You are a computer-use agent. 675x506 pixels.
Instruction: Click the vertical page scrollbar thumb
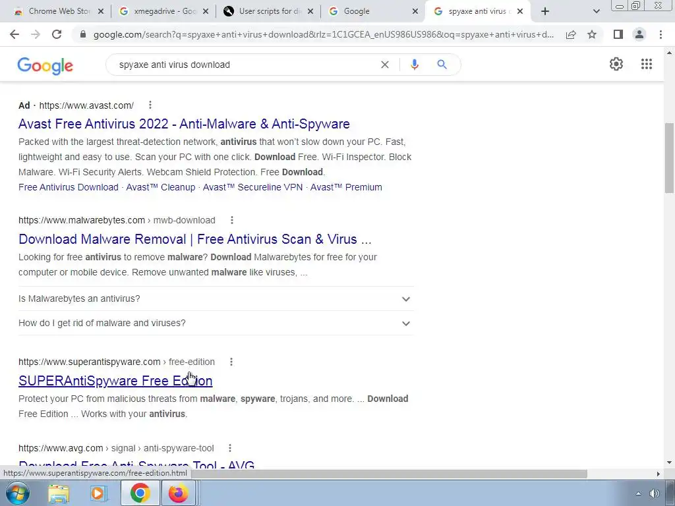pos(669,158)
